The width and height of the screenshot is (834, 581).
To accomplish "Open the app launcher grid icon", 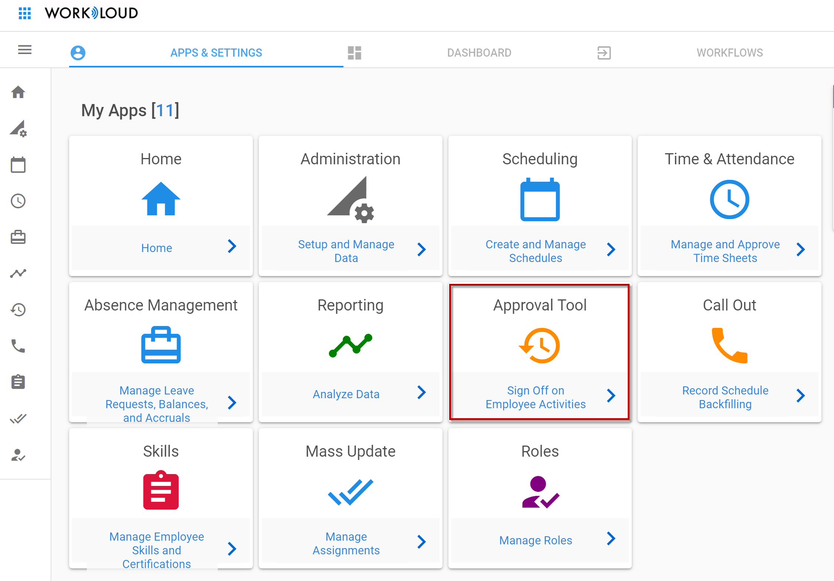I will coord(25,13).
